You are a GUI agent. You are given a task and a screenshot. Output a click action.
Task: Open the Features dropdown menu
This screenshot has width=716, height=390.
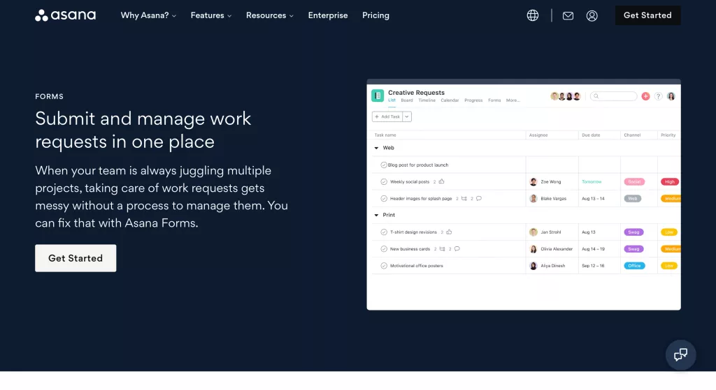click(211, 15)
